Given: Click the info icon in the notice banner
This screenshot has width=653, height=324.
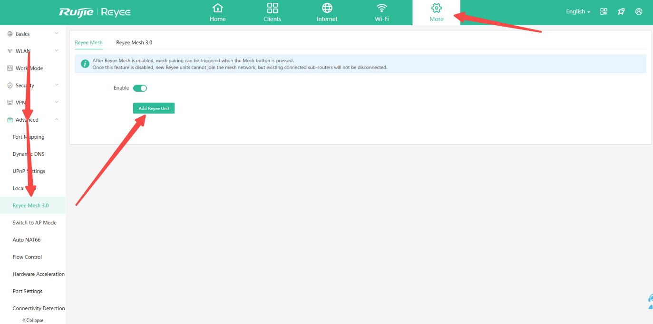Looking at the screenshot, I should coord(85,64).
